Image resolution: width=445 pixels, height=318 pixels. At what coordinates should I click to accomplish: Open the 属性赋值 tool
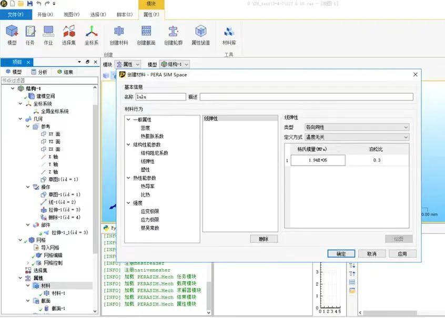[201, 35]
